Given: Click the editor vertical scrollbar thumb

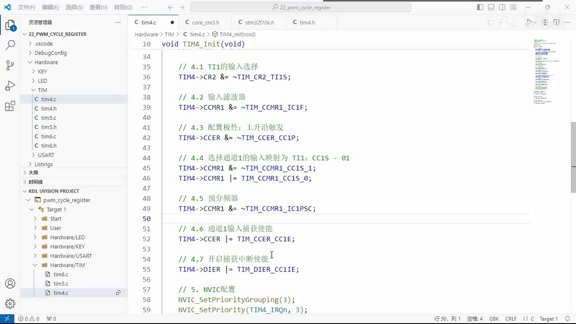Looking at the screenshot, I should tap(573, 157).
